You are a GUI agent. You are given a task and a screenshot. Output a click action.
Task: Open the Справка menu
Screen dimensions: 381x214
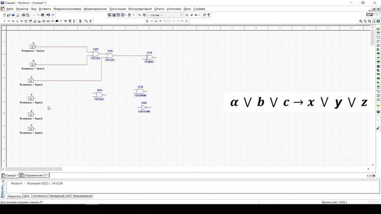pos(199,9)
